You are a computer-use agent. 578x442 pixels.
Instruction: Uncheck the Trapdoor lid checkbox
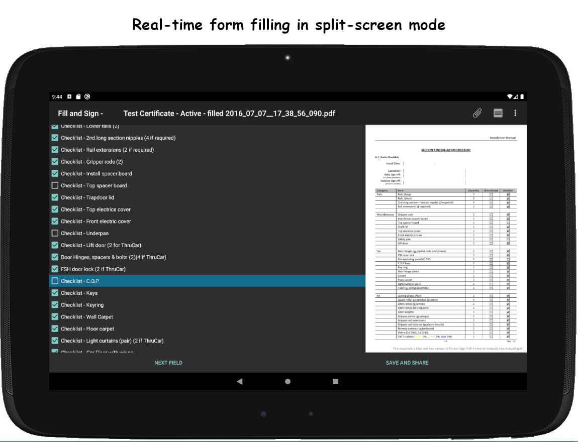tap(55, 197)
